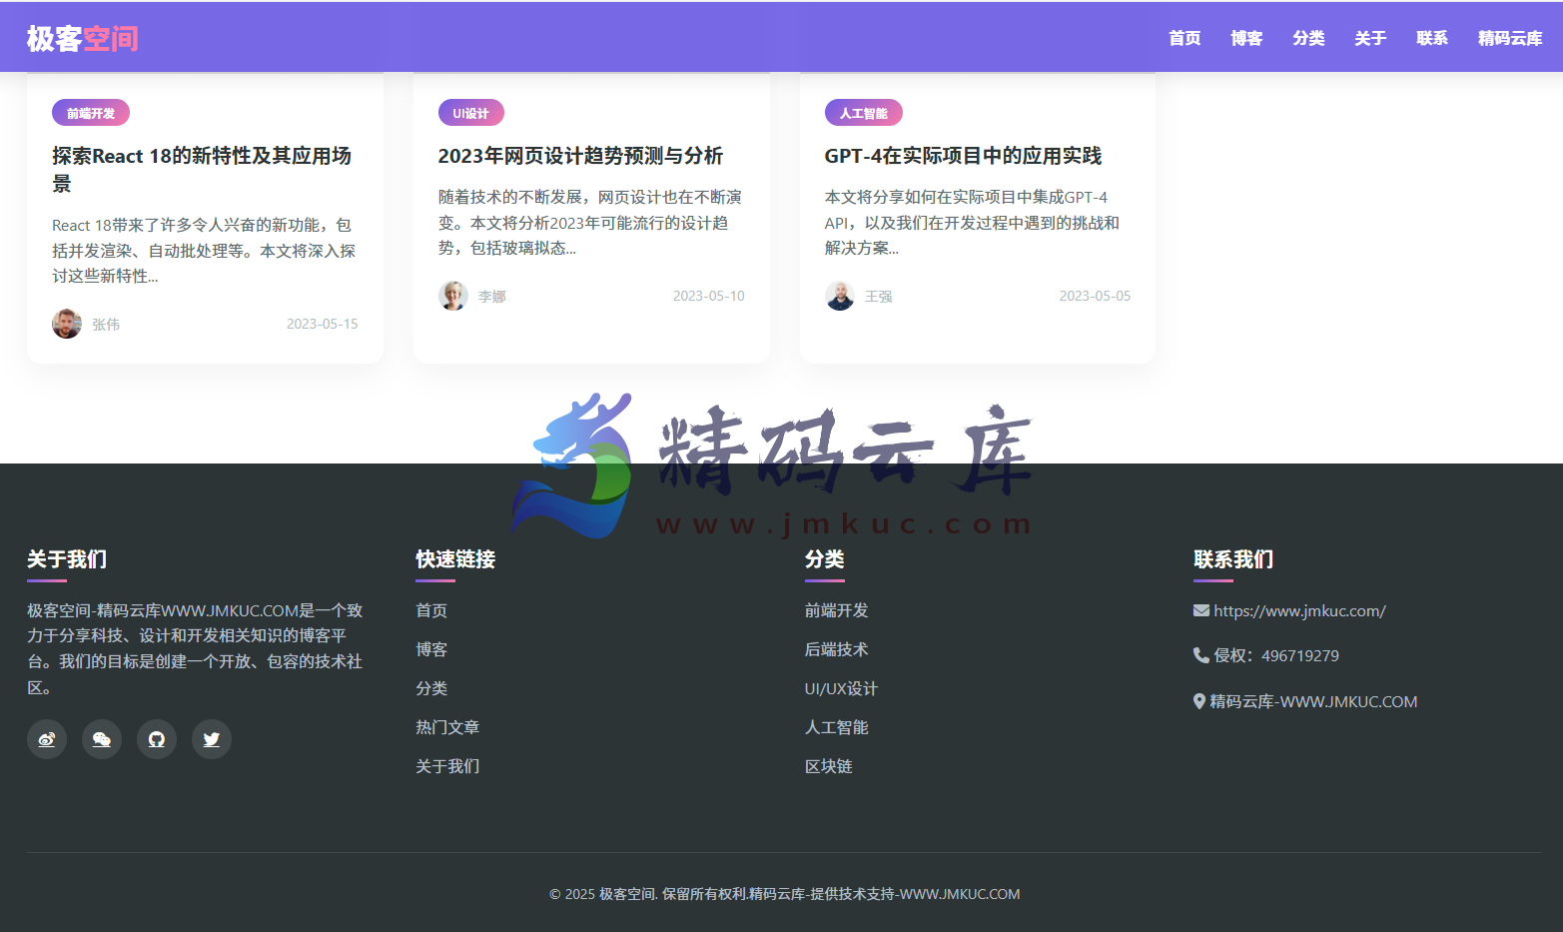Click the date 2023-05-15
Image resolution: width=1563 pixels, height=932 pixels.
click(x=322, y=324)
